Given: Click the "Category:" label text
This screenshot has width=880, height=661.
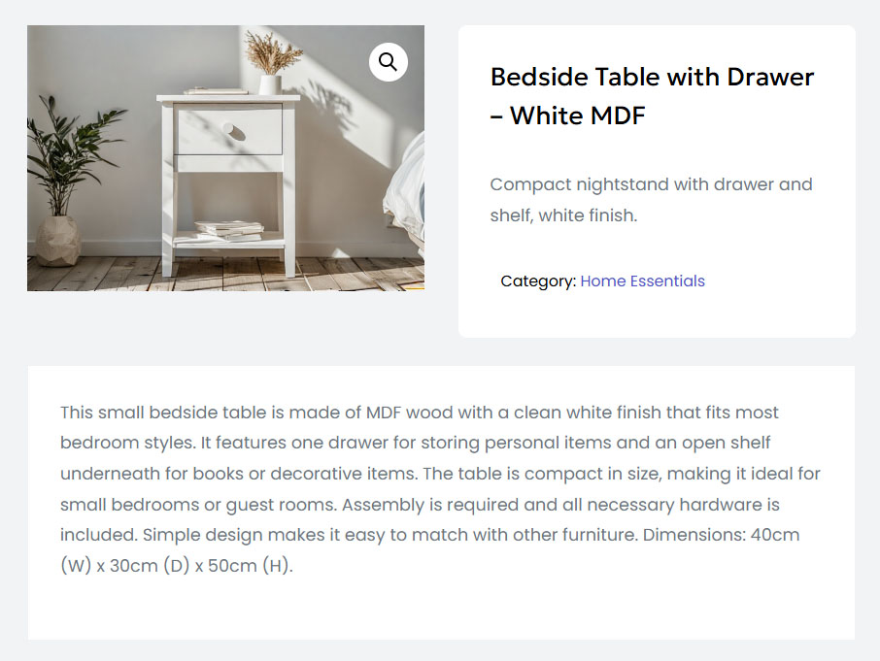Looking at the screenshot, I should (538, 281).
